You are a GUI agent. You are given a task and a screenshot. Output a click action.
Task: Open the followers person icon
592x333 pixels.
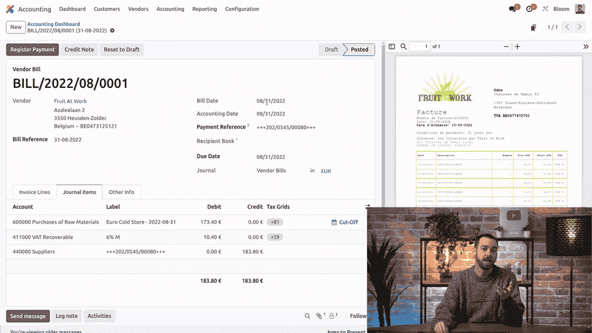click(333, 316)
